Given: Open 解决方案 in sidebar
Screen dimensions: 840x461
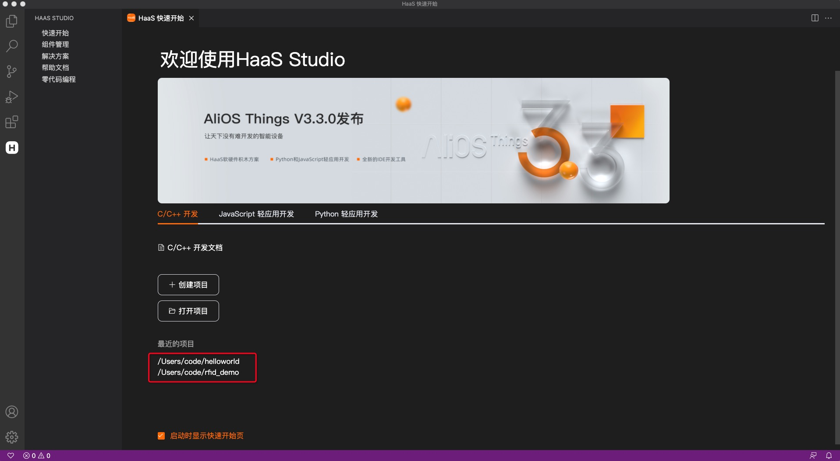Looking at the screenshot, I should coord(55,56).
